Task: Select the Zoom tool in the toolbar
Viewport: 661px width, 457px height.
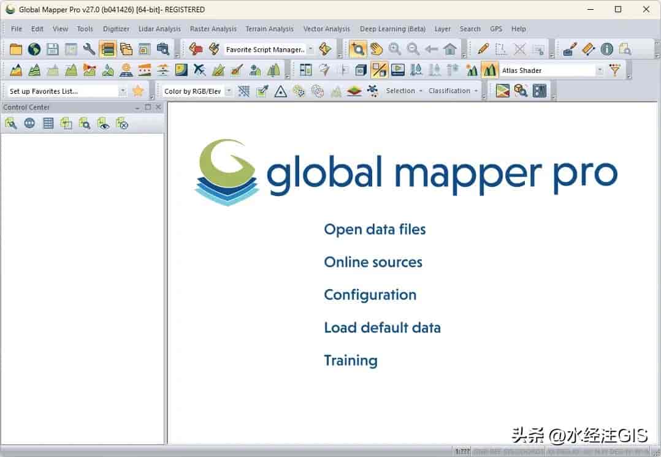Action: coord(358,49)
